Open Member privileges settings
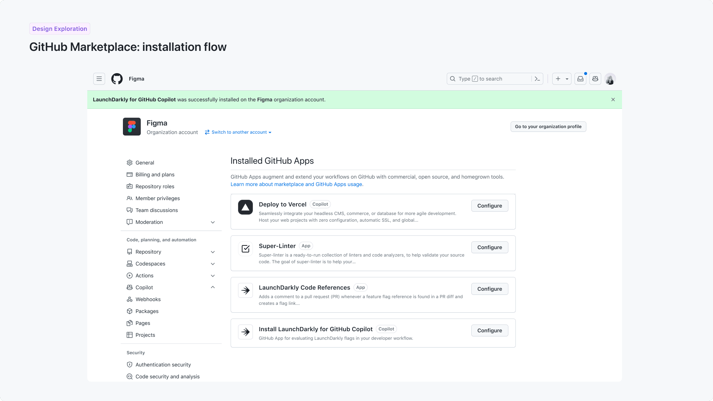The width and height of the screenshot is (713, 401). (157, 198)
